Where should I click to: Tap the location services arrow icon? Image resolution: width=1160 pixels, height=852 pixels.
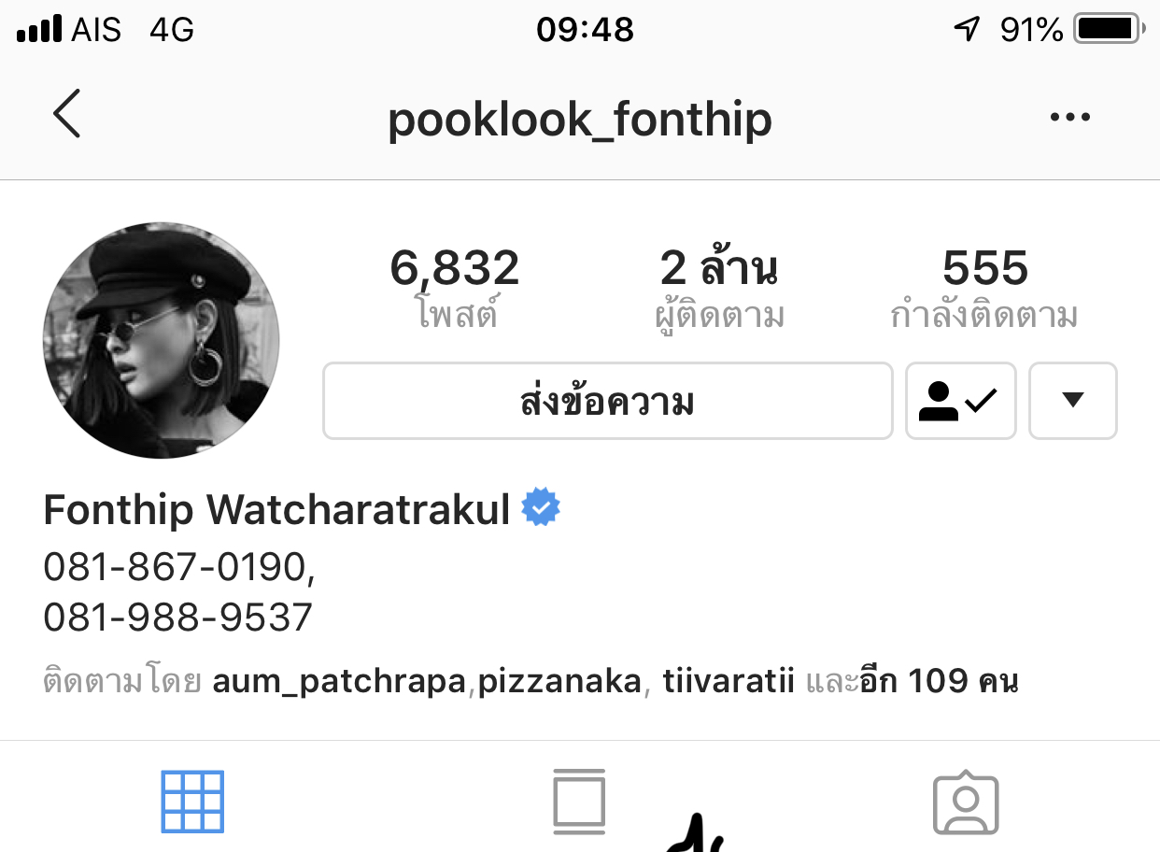click(967, 30)
